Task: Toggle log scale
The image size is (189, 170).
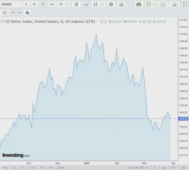Action: 163,168
